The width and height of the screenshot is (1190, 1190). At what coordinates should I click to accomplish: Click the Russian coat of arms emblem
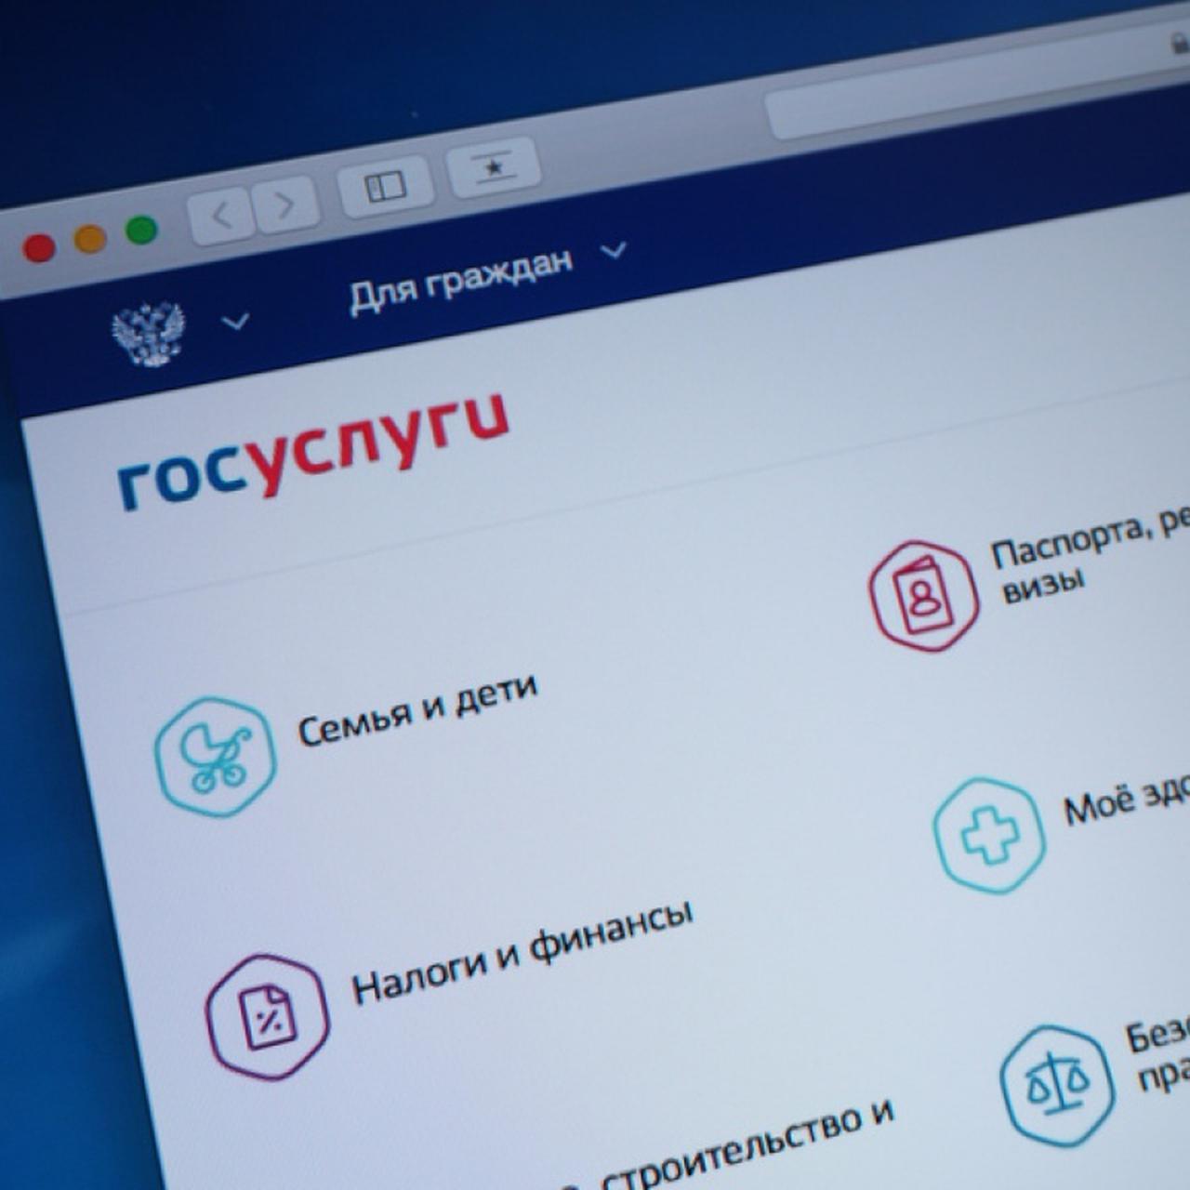(149, 333)
